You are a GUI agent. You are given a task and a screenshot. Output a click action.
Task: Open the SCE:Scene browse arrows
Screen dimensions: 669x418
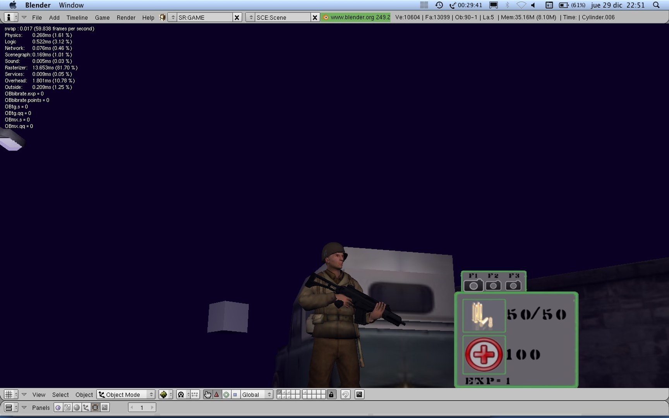click(251, 17)
